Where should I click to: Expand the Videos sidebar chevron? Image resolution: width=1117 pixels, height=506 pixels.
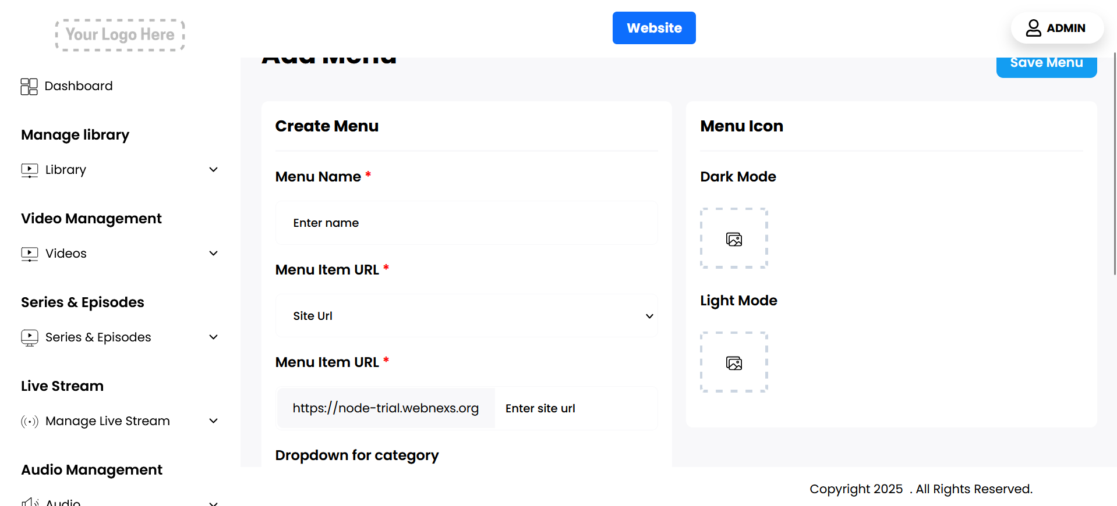pos(214,254)
